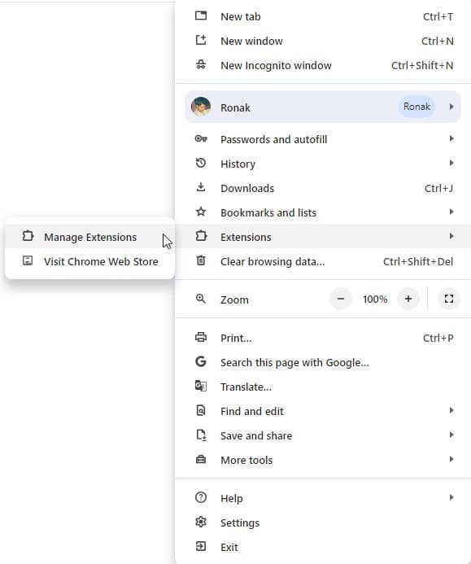Open Manage Extensions
Screen dimensions: 471x564
89,237
